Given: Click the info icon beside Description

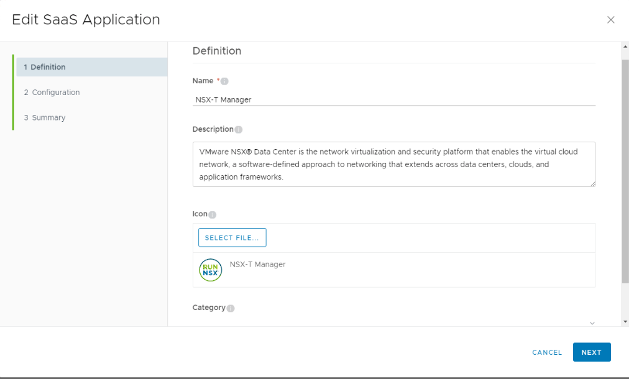Looking at the screenshot, I should click(x=239, y=129).
